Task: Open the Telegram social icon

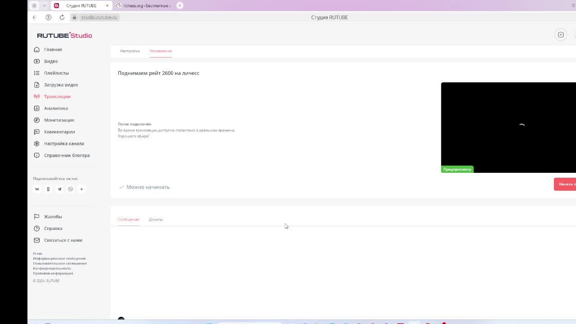Action: point(59,189)
